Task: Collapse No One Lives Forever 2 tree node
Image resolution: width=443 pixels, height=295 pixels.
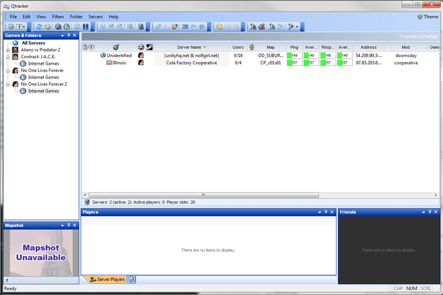Action: (x=8, y=85)
